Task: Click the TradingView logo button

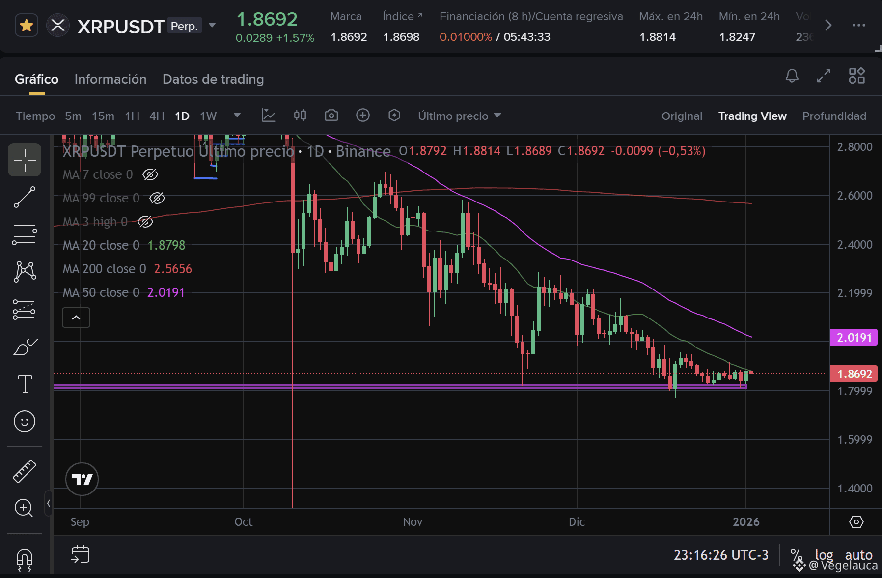Action: [x=82, y=479]
